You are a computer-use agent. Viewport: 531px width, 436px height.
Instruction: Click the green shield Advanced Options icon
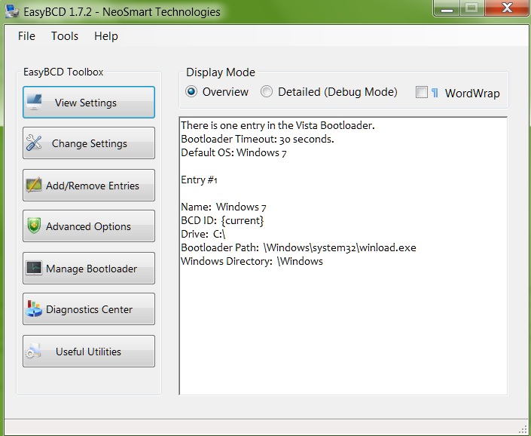click(34, 226)
